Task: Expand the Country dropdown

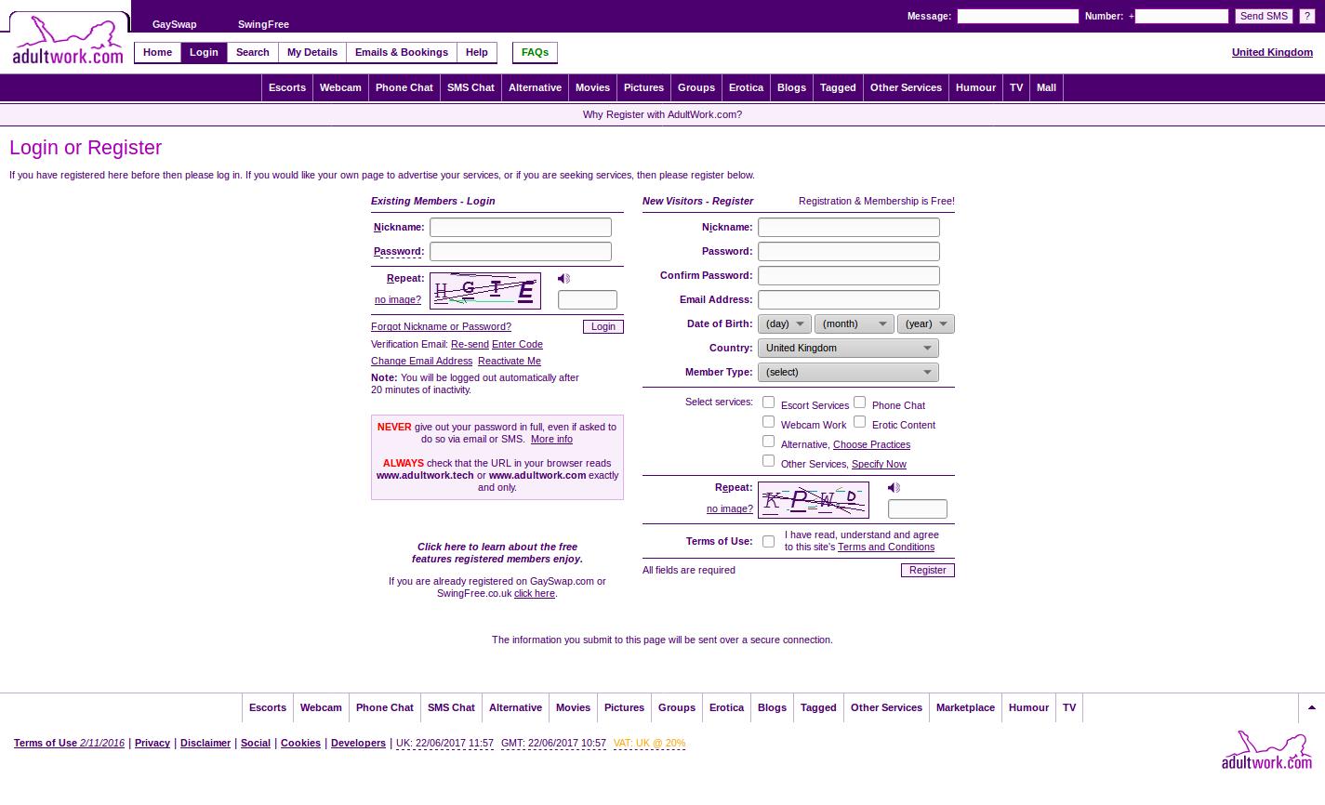Action: 848,349
